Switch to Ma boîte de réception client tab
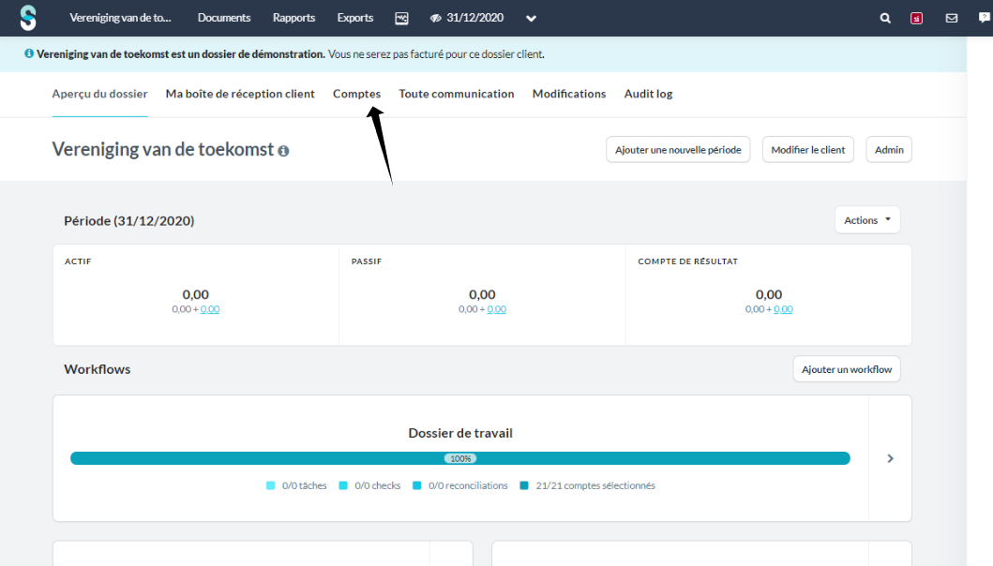The image size is (993, 566). pyautogui.click(x=240, y=94)
